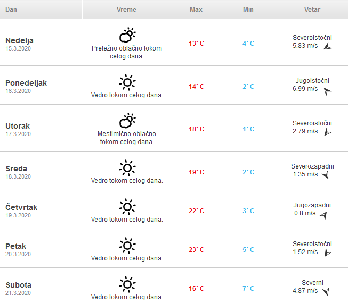Open the Nedelja day label
The height and width of the screenshot is (303, 348).
click(x=19, y=40)
